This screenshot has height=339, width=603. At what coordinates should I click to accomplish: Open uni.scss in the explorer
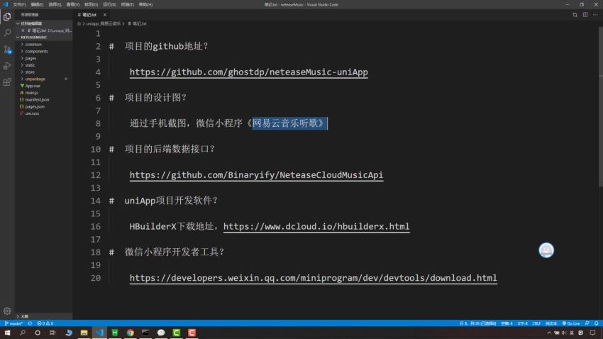[x=32, y=113]
